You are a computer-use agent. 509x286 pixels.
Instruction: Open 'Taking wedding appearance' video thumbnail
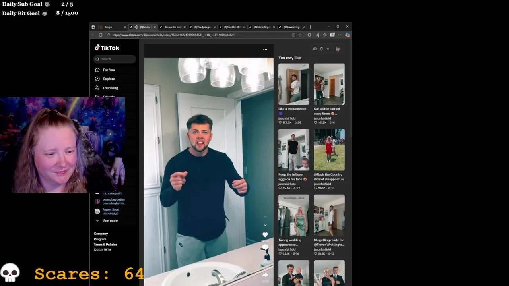(x=294, y=215)
